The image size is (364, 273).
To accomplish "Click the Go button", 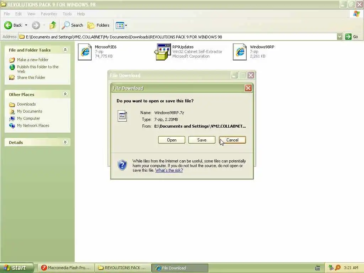I will [352, 37].
